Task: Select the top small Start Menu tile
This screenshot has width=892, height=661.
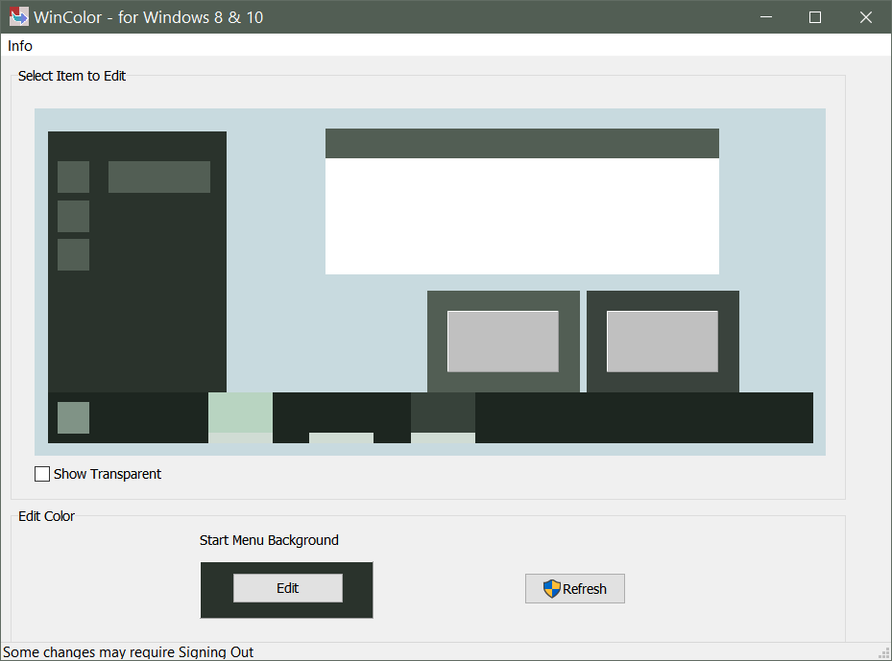Action: 73,177
